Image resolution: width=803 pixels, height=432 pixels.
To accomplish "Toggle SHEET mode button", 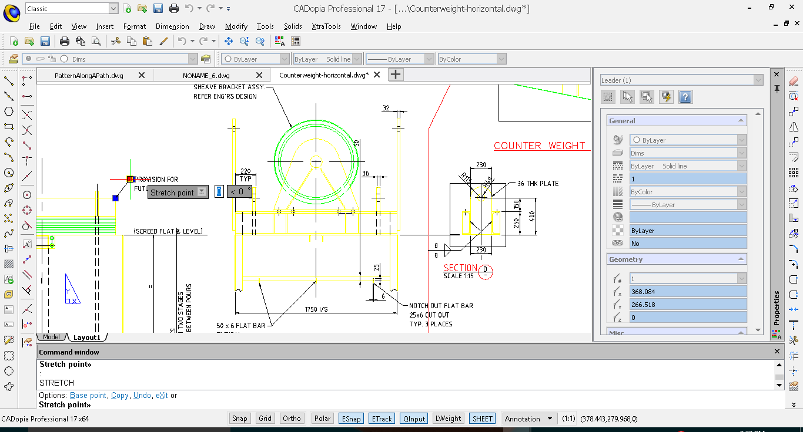I will pos(483,419).
